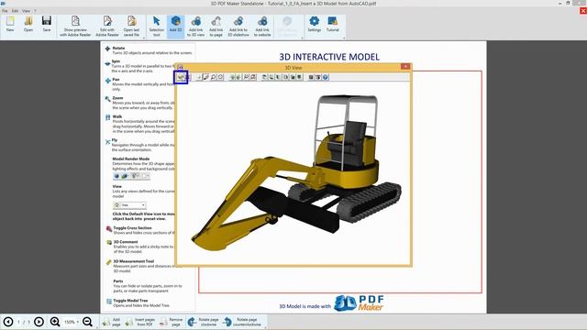587x330 pixels.
Task: Click Edit with Adobe Reader
Action: (x=107, y=27)
